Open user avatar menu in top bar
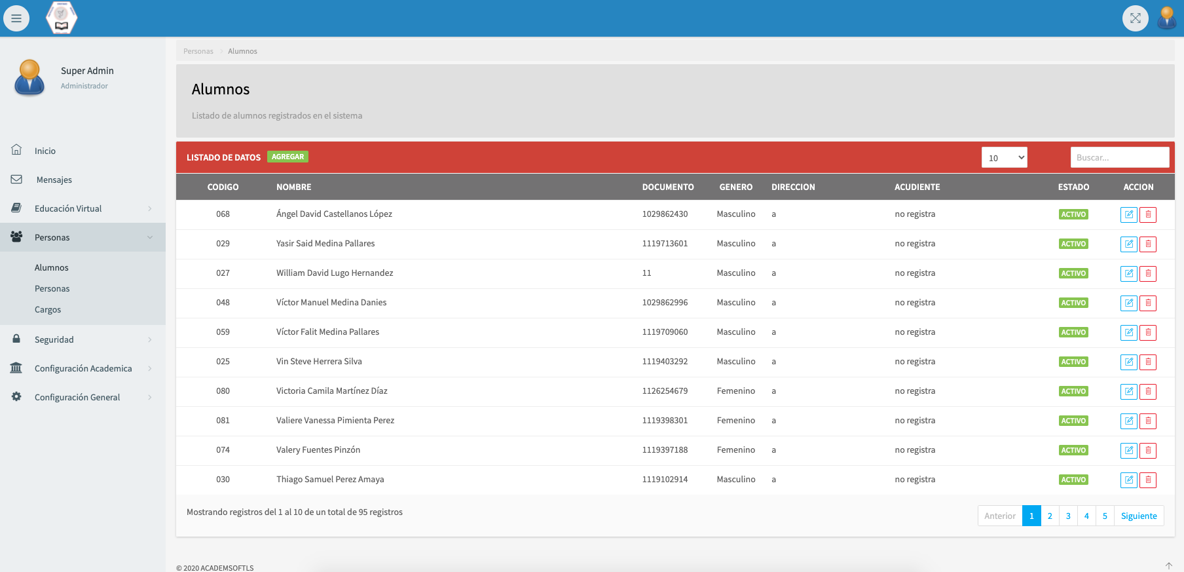The width and height of the screenshot is (1184, 572). click(x=1166, y=18)
